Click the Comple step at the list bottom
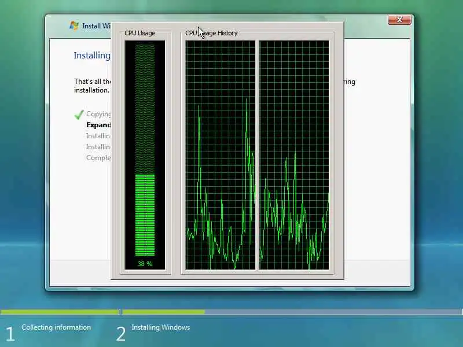463x347 pixels. (98, 158)
